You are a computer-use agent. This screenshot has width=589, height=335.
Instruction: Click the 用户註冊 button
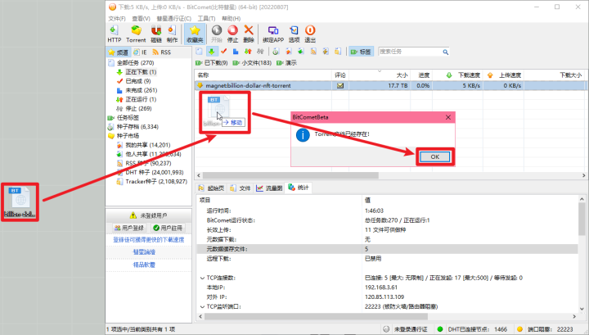coord(168,228)
